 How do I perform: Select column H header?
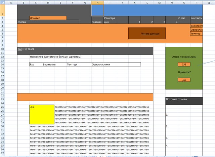pyautogui.click(x=97, y=3)
